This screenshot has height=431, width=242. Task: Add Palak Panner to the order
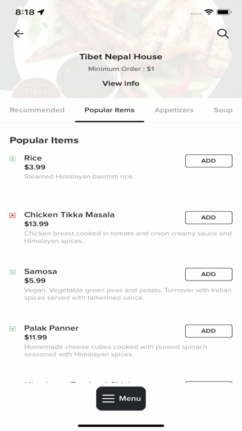[x=209, y=331]
